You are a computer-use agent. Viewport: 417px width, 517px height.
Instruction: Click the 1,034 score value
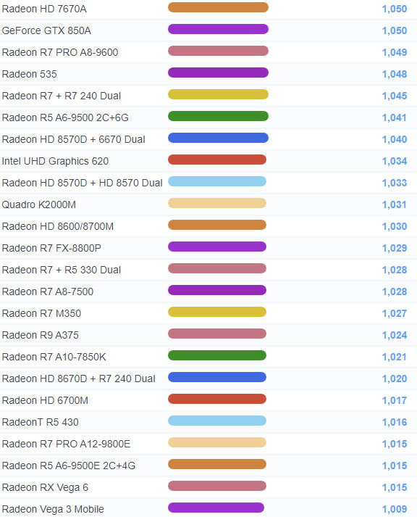pos(395,161)
